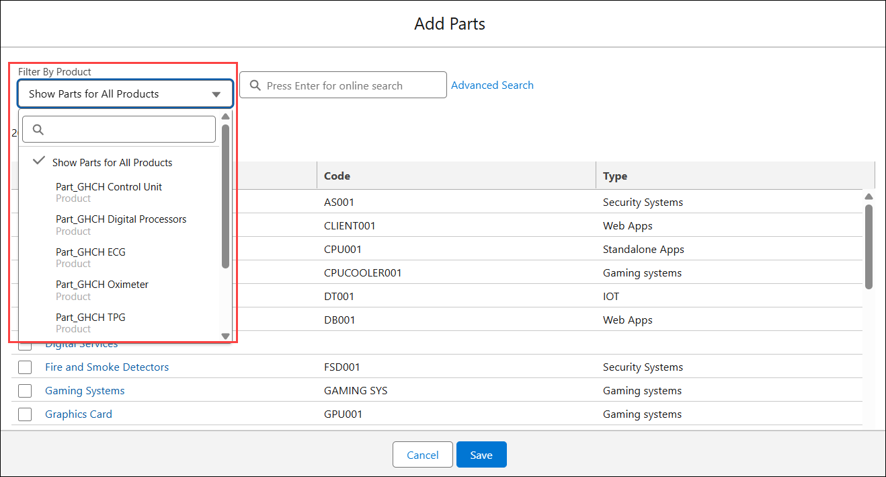The width and height of the screenshot is (886, 477).
Task: Click code cell CPUCOOLER001
Action: 363,272
